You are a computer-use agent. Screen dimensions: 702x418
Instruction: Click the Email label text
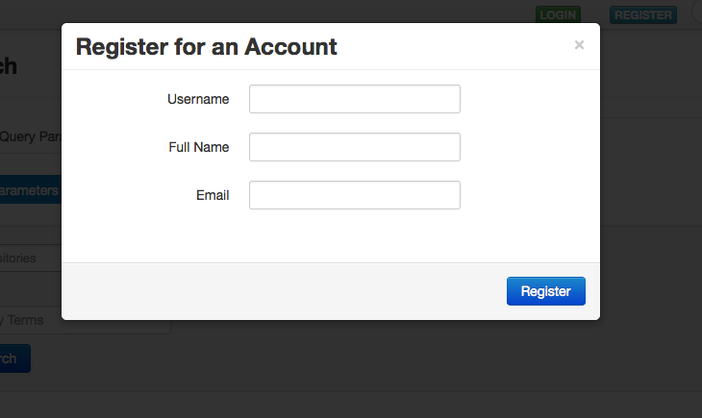pos(212,195)
